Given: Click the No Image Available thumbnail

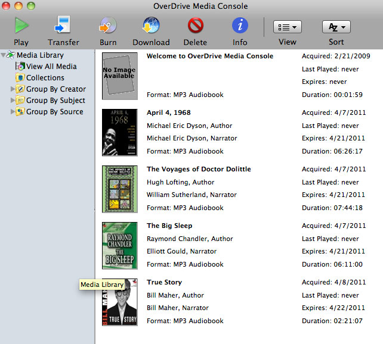Looking at the screenshot, I should pos(120,76).
